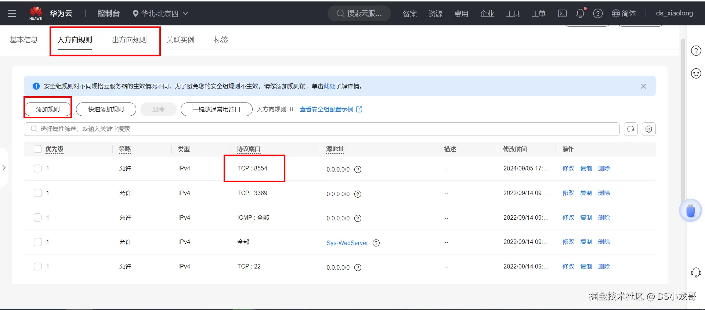The width and height of the screenshot is (705, 310).
Task: Check the Sys-WebServer rule checkbox
Action: 37,242
